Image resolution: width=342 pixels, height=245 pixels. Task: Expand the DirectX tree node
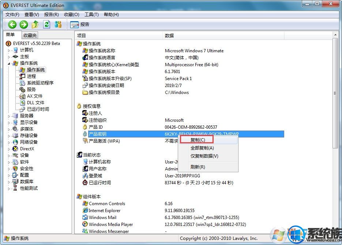9,149
